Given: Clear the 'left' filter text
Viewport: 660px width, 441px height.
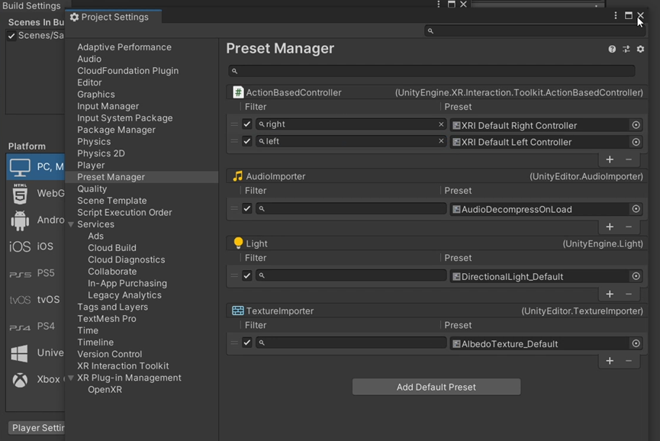Looking at the screenshot, I should [441, 141].
